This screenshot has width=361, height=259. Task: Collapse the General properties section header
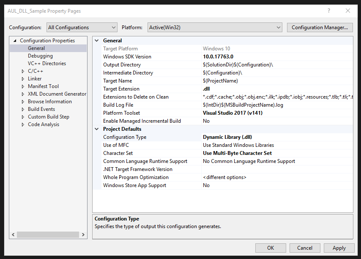click(x=97, y=40)
